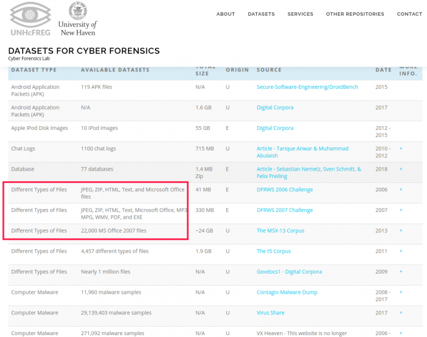This screenshot has height=337, width=427.
Task: Open the DATASETS menu item
Action: [261, 14]
